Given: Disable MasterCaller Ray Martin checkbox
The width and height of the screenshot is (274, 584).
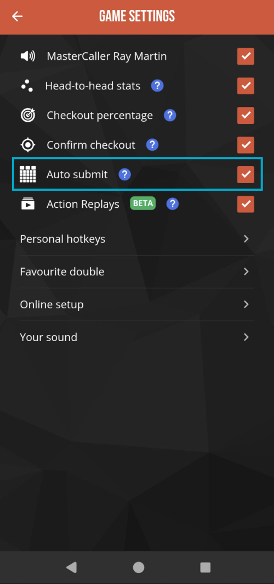Looking at the screenshot, I should tap(246, 56).
